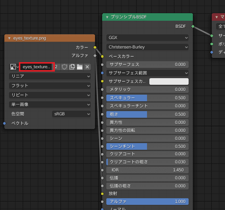This screenshot has height=210, width=225.
Task: Click the 粗さ slider
Action: [147, 114]
